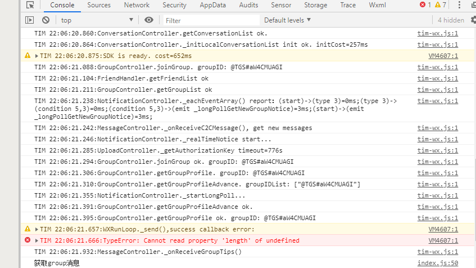Expand WXRunLoop._send success callback error entry
Screen dimensions: 476x268
(37, 229)
